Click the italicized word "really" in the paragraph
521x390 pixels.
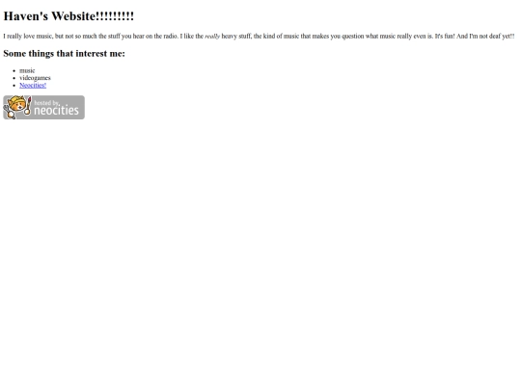click(212, 37)
